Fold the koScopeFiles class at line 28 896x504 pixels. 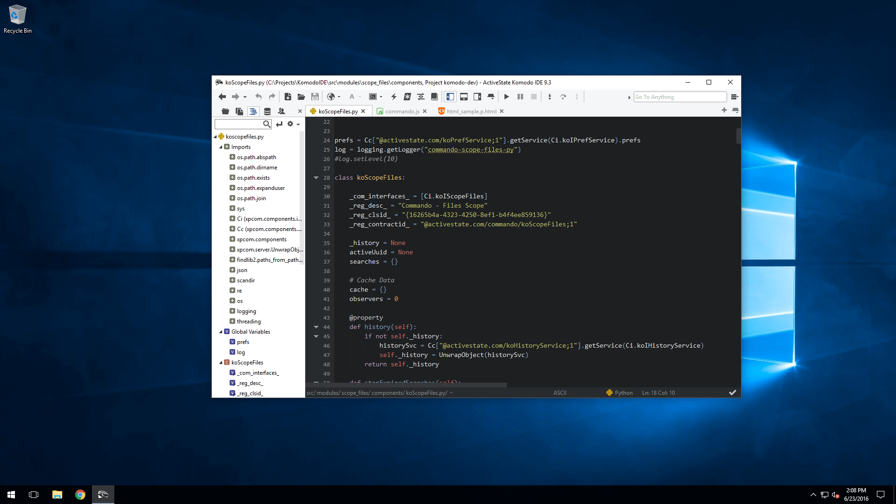click(x=316, y=177)
